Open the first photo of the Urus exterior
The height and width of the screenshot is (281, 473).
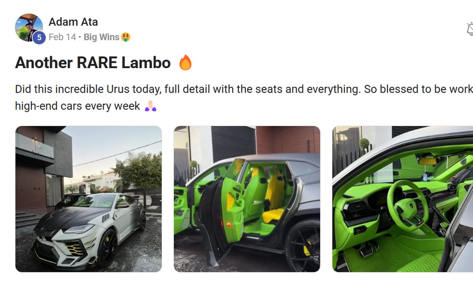[x=89, y=199]
